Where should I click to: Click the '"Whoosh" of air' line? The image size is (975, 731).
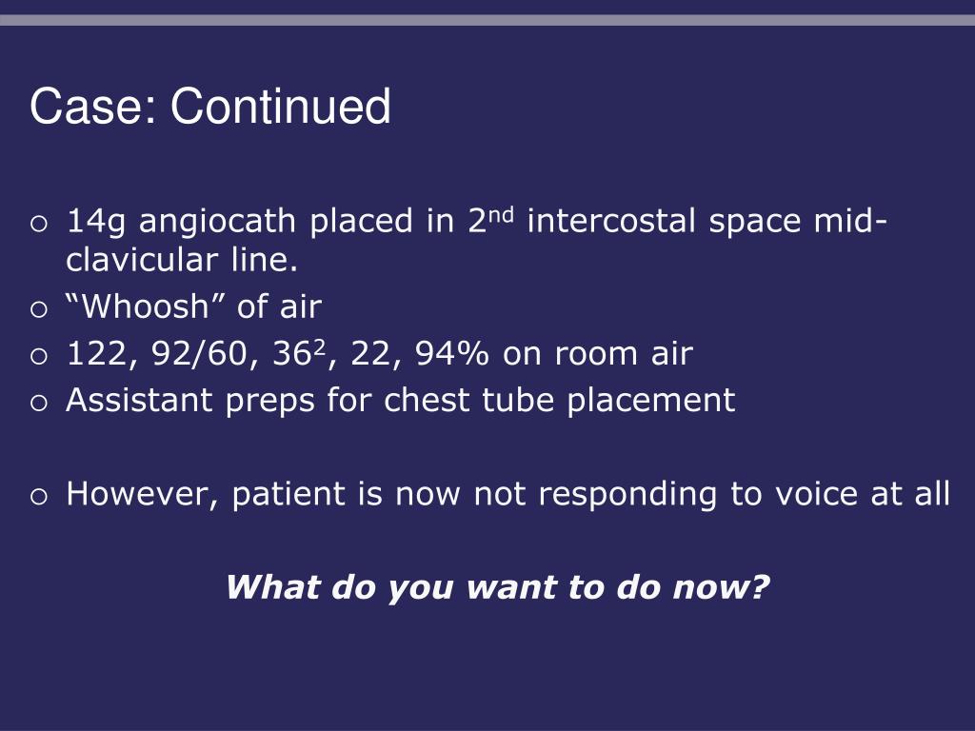194,306
